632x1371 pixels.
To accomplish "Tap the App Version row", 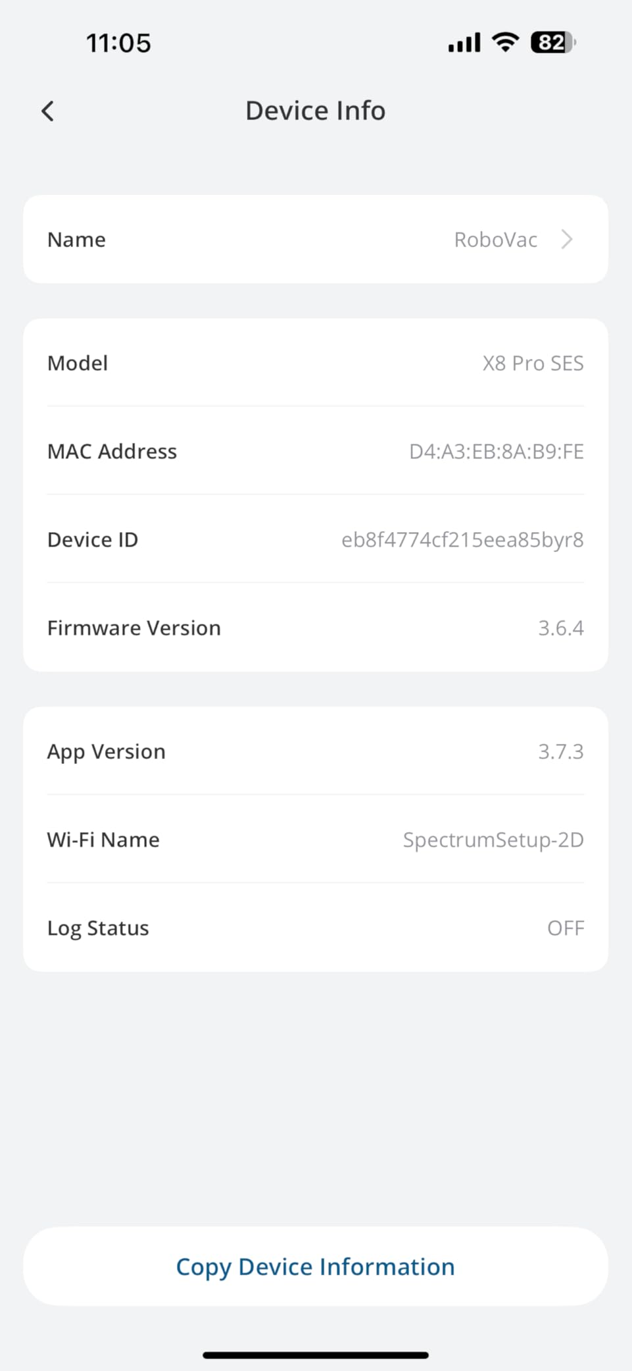I will click(x=316, y=751).
